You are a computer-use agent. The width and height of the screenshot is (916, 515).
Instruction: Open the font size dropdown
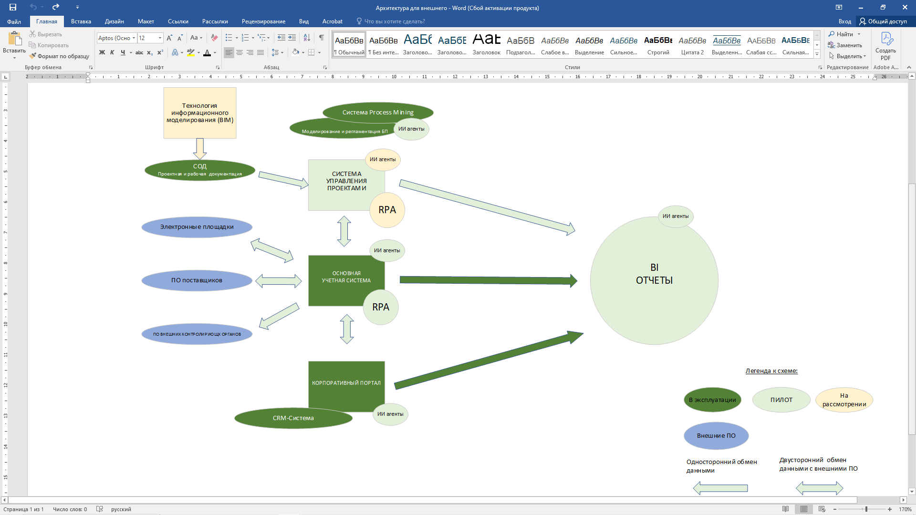160,38
